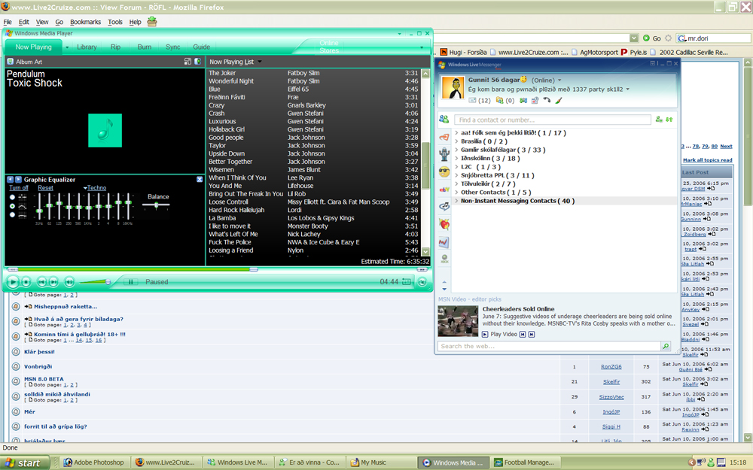This screenshot has width=753, height=470.
Task: Open the Vonbrigði forum topic
Action: point(38,366)
